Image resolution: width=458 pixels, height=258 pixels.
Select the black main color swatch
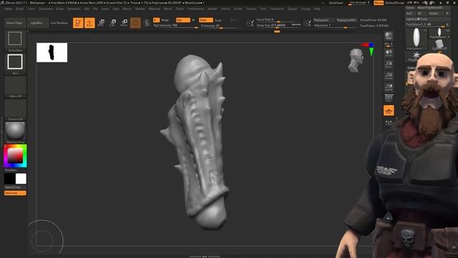click(x=9, y=178)
